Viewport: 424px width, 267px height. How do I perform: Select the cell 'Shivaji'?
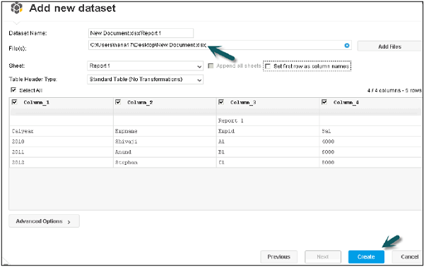point(165,142)
